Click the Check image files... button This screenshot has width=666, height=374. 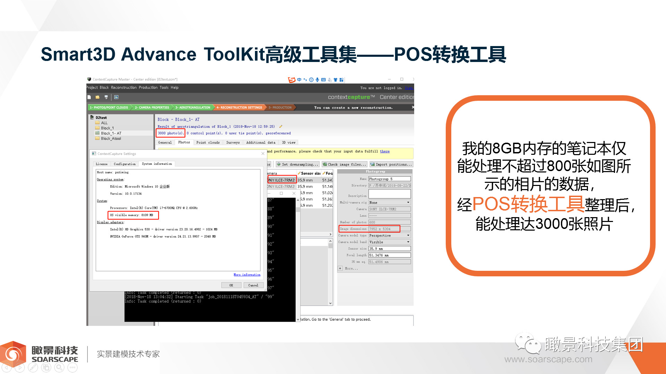click(344, 164)
